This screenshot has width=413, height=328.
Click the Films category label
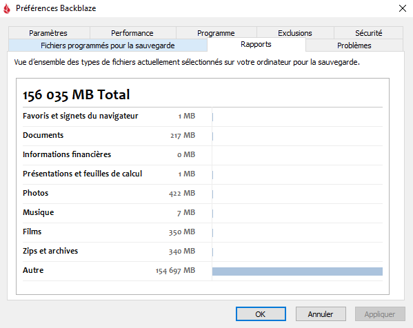(32, 232)
